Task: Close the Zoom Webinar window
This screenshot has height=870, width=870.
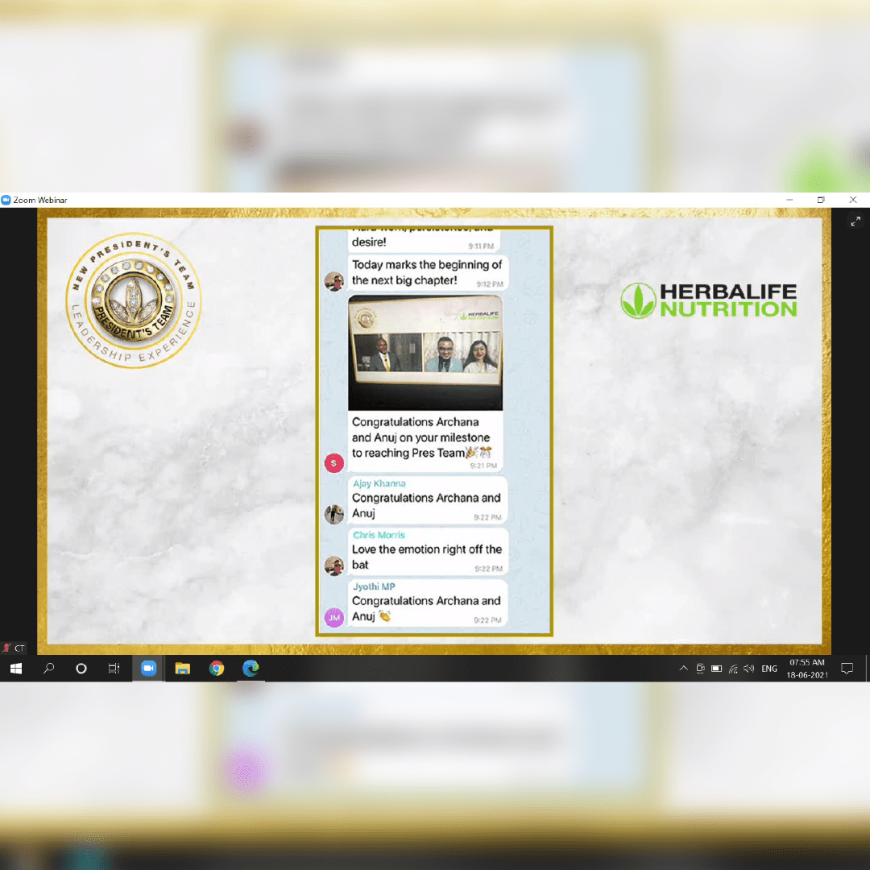Action: coord(853,200)
